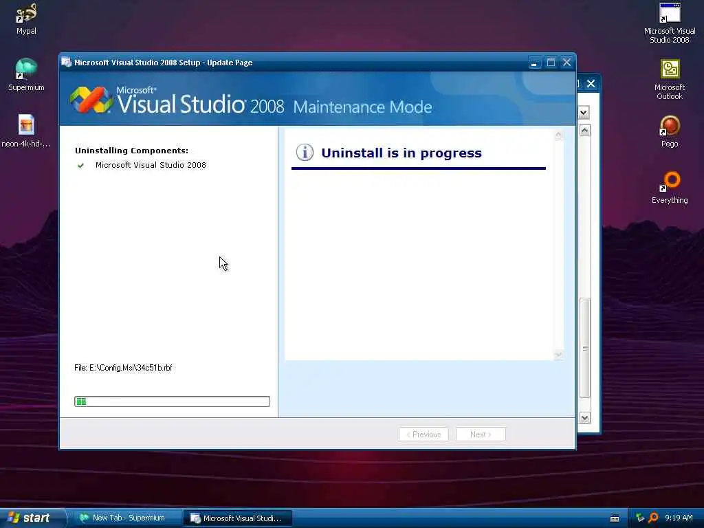
Task: Click the scroll up arrow in the info pane
Action: 558,135
